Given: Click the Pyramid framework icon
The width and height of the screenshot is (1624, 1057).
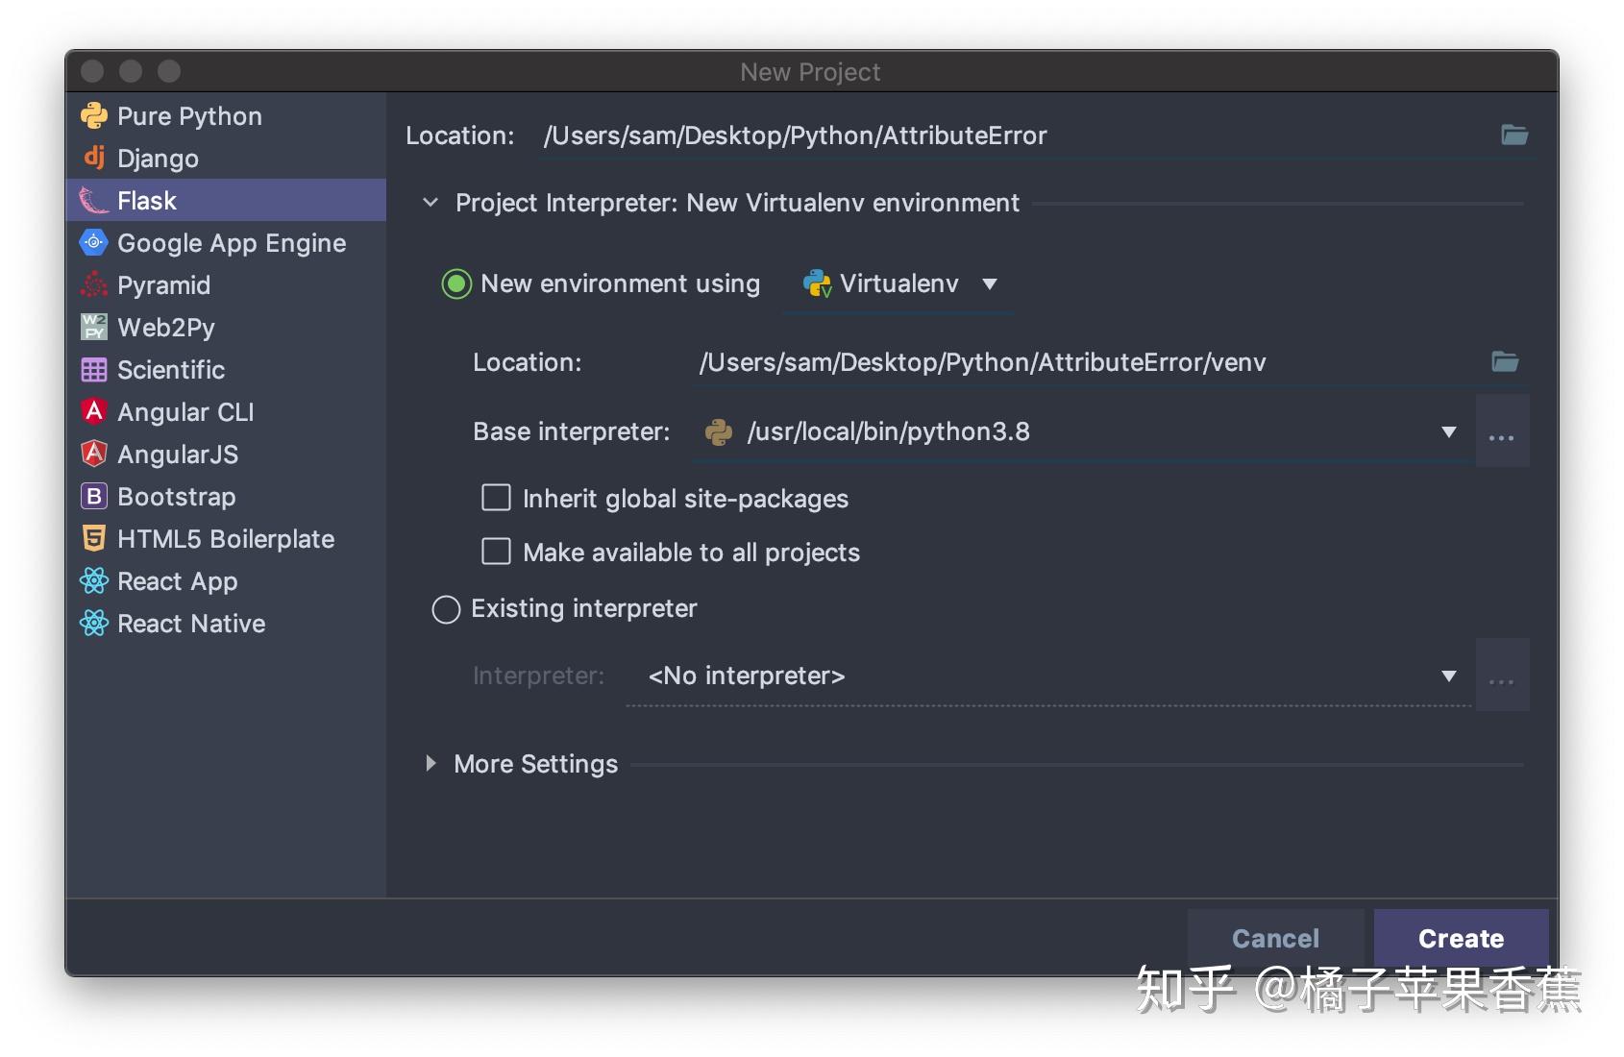Looking at the screenshot, I should tap(94, 284).
